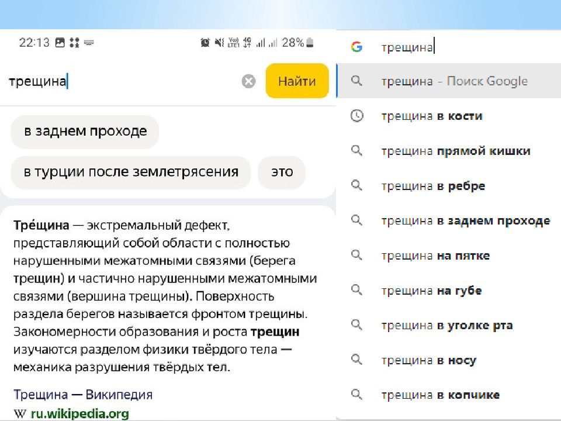Tap the gallery picture notification icon
The image size is (561, 421).
click(x=60, y=43)
